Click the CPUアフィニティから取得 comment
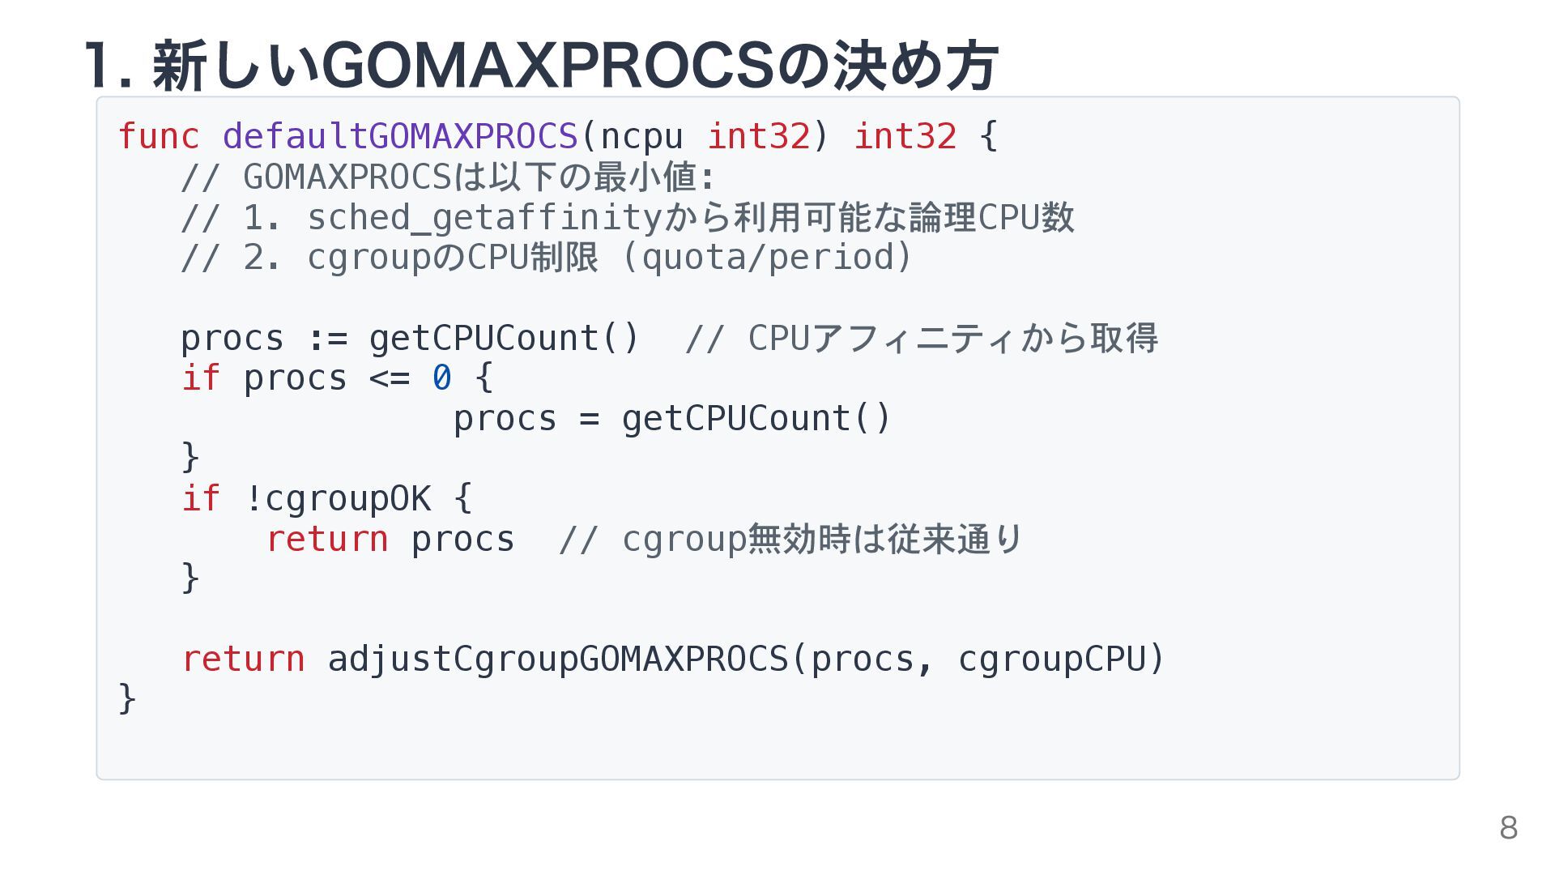This screenshot has height=875, width=1555. click(x=922, y=338)
